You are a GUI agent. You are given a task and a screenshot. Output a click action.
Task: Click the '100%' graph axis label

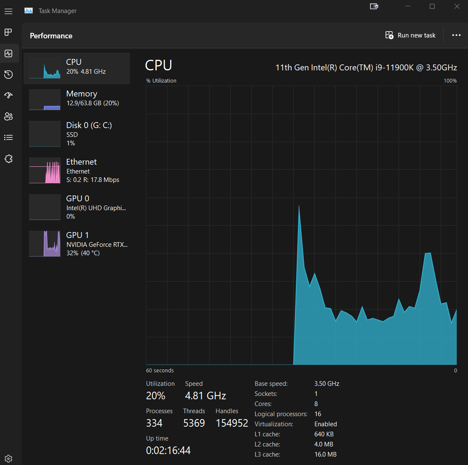click(450, 80)
